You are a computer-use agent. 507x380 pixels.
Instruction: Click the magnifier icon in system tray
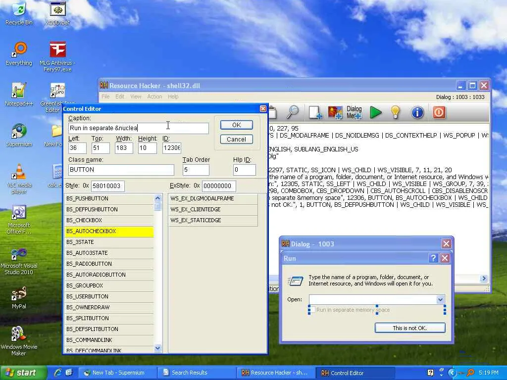click(x=471, y=373)
